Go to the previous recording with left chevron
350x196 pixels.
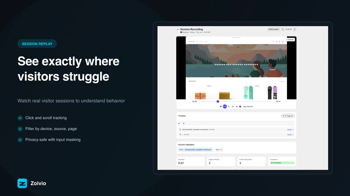283,29
